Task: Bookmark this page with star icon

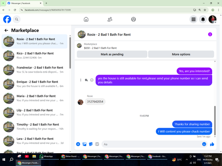Action: click(x=205, y=10)
